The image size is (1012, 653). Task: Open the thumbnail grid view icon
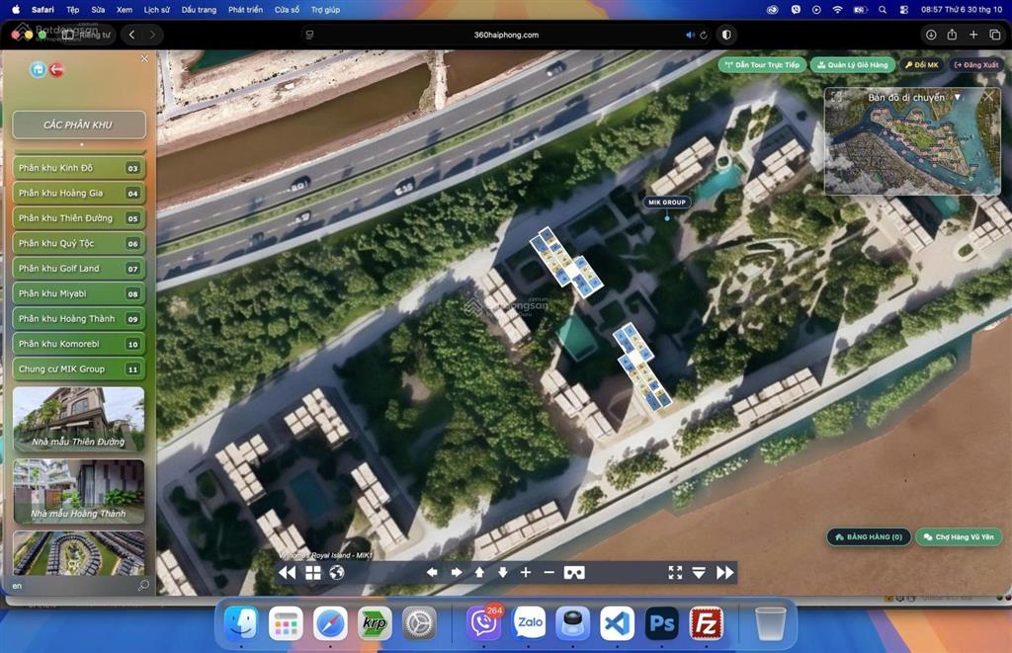[x=313, y=572]
